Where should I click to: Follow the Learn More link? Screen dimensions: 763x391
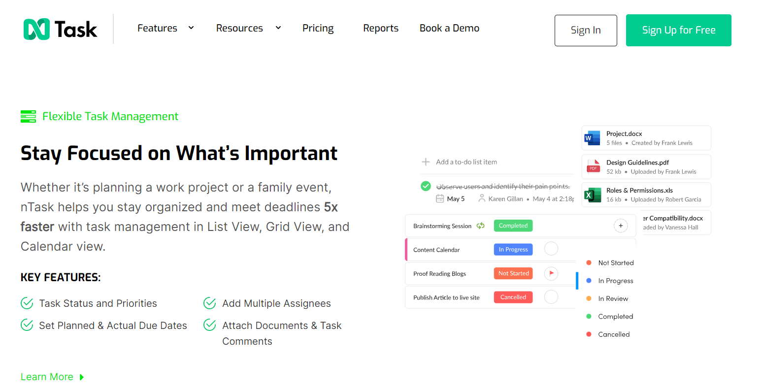(x=47, y=377)
